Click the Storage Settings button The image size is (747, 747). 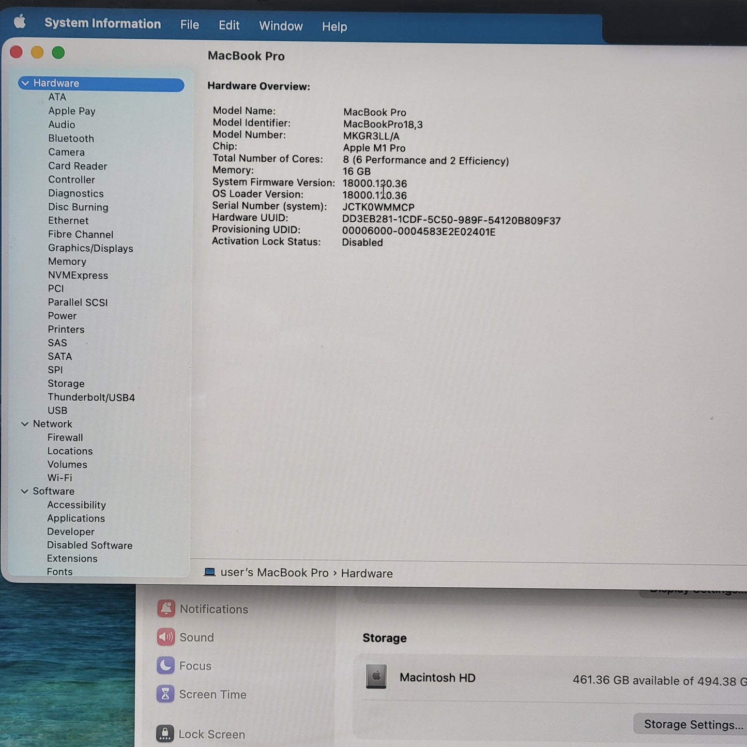693,724
